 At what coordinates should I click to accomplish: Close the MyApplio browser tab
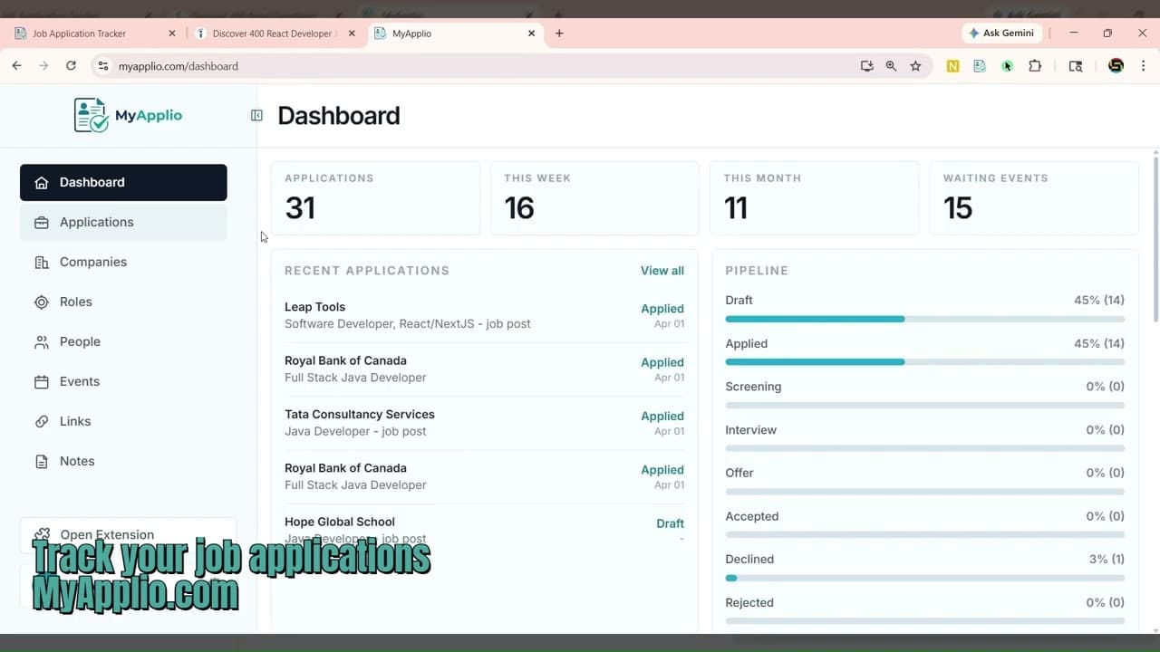click(x=532, y=34)
